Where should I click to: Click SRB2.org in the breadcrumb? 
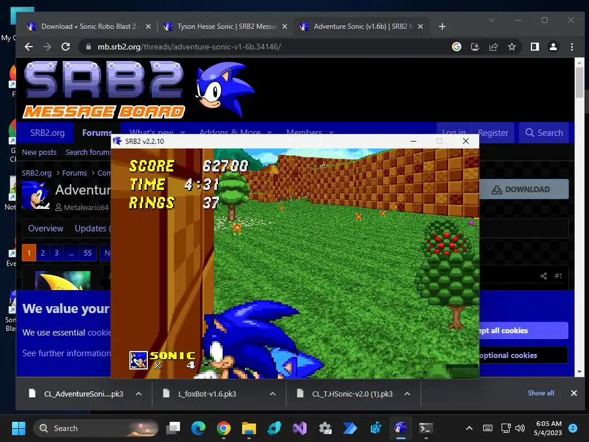(36, 173)
